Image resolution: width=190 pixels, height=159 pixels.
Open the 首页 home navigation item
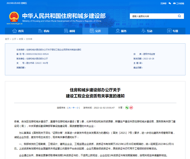18,31
